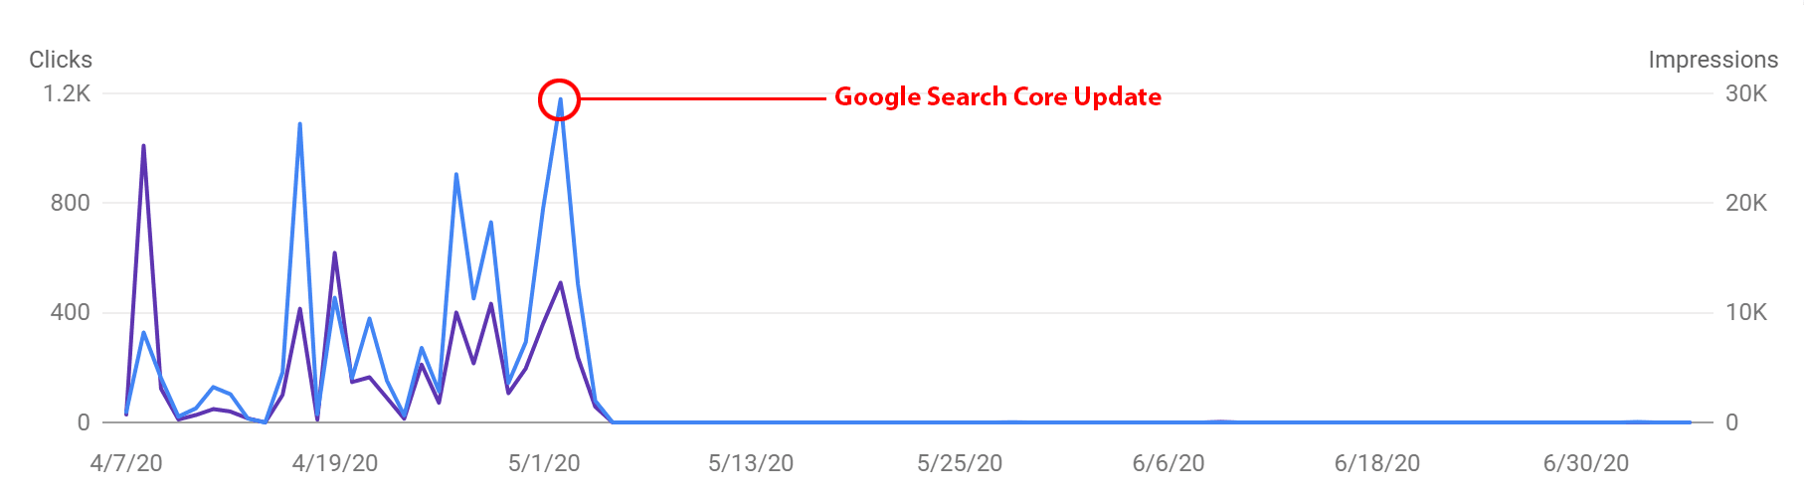Click the 20K impressions axis value
The width and height of the screenshot is (1804, 499).
tap(1746, 203)
